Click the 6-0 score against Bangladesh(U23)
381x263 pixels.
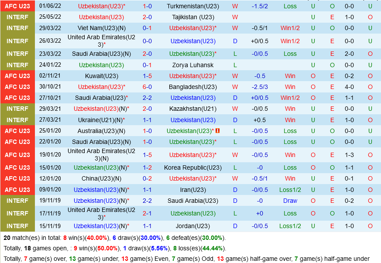(x=147, y=87)
